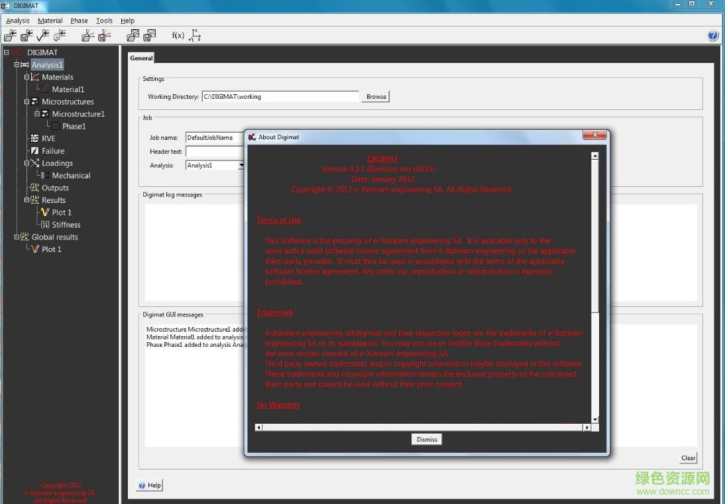Open the Phase menu
Viewport: 725px width, 504px height.
click(x=79, y=21)
